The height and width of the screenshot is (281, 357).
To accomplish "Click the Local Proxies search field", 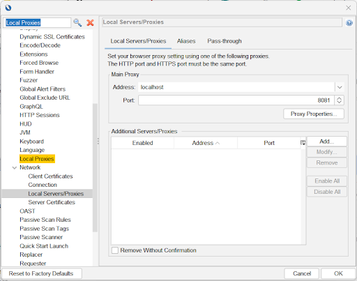I will [x=37, y=23].
